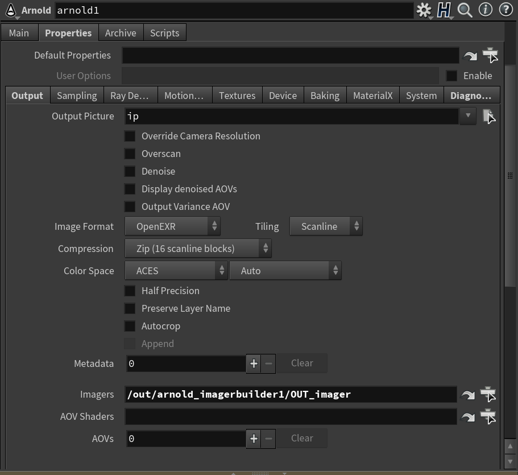Open node chooser for Default Properties
Viewport: 518px width, 475px height.
tap(490, 55)
